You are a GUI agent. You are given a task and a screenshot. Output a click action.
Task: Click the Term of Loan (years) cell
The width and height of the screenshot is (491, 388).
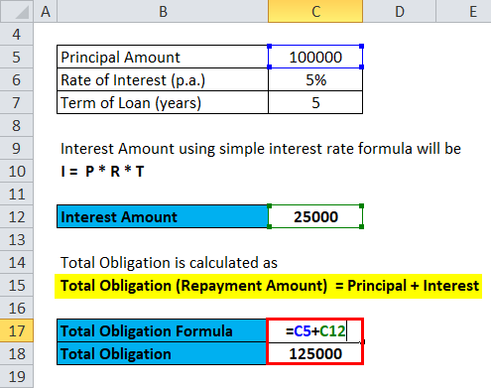tap(163, 102)
